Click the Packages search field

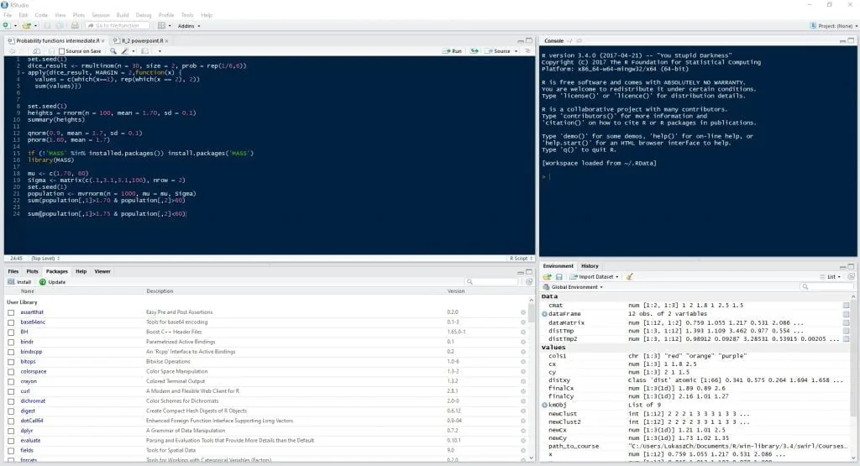pyautogui.click(x=491, y=282)
